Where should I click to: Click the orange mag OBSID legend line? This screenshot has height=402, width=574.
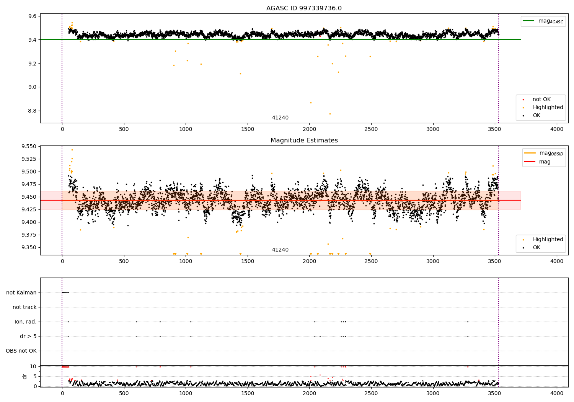[x=530, y=153]
